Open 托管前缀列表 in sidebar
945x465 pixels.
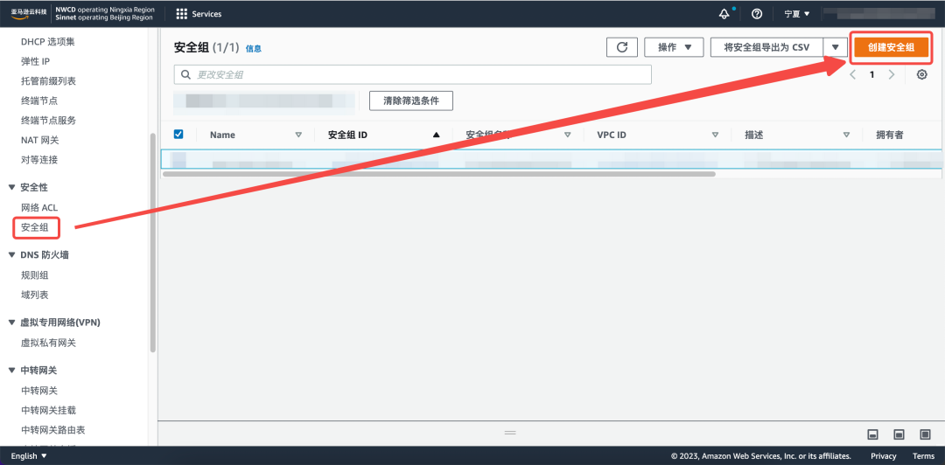point(48,80)
